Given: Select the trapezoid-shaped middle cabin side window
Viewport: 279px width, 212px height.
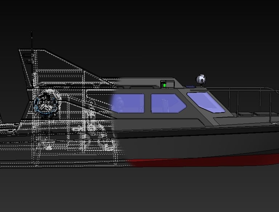Looking at the screenshot, I should coord(168,103).
